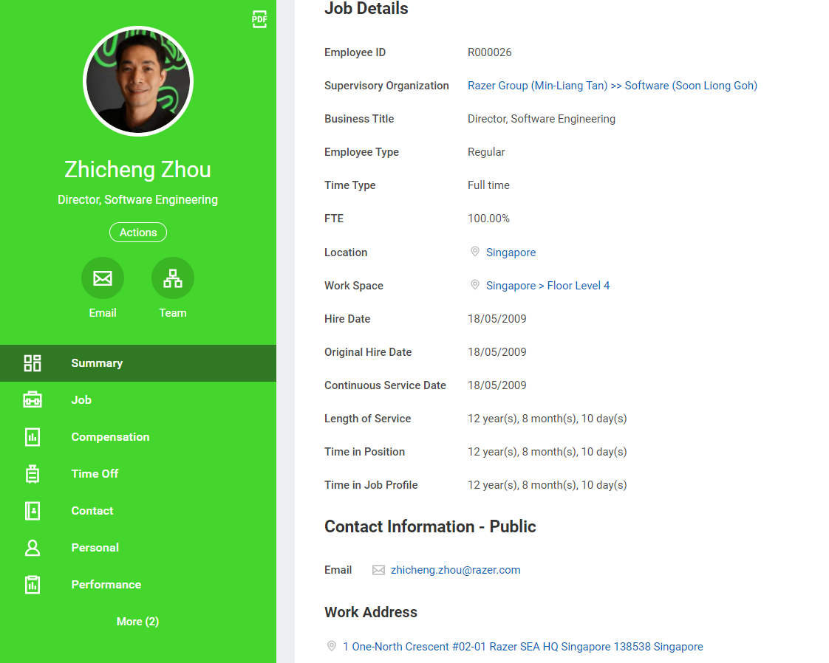Click the Hire Date value 18/05/2009
The image size is (829, 663).
coord(497,319)
